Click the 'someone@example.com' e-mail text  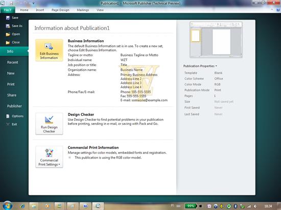(150, 100)
